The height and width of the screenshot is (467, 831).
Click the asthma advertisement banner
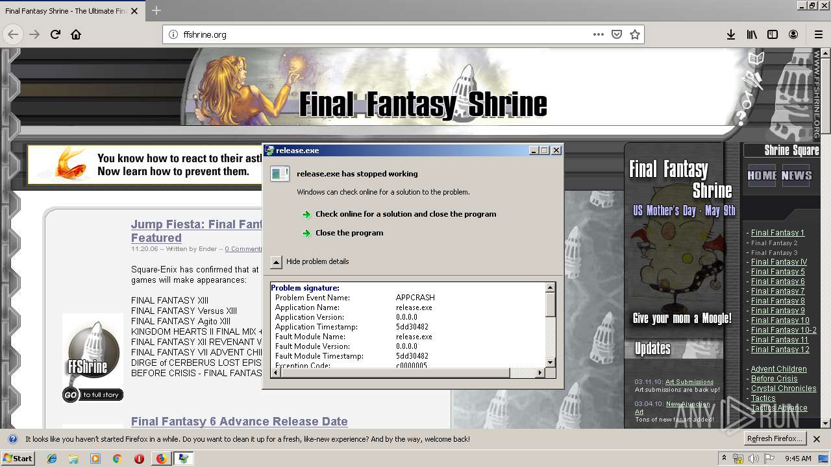click(x=146, y=165)
